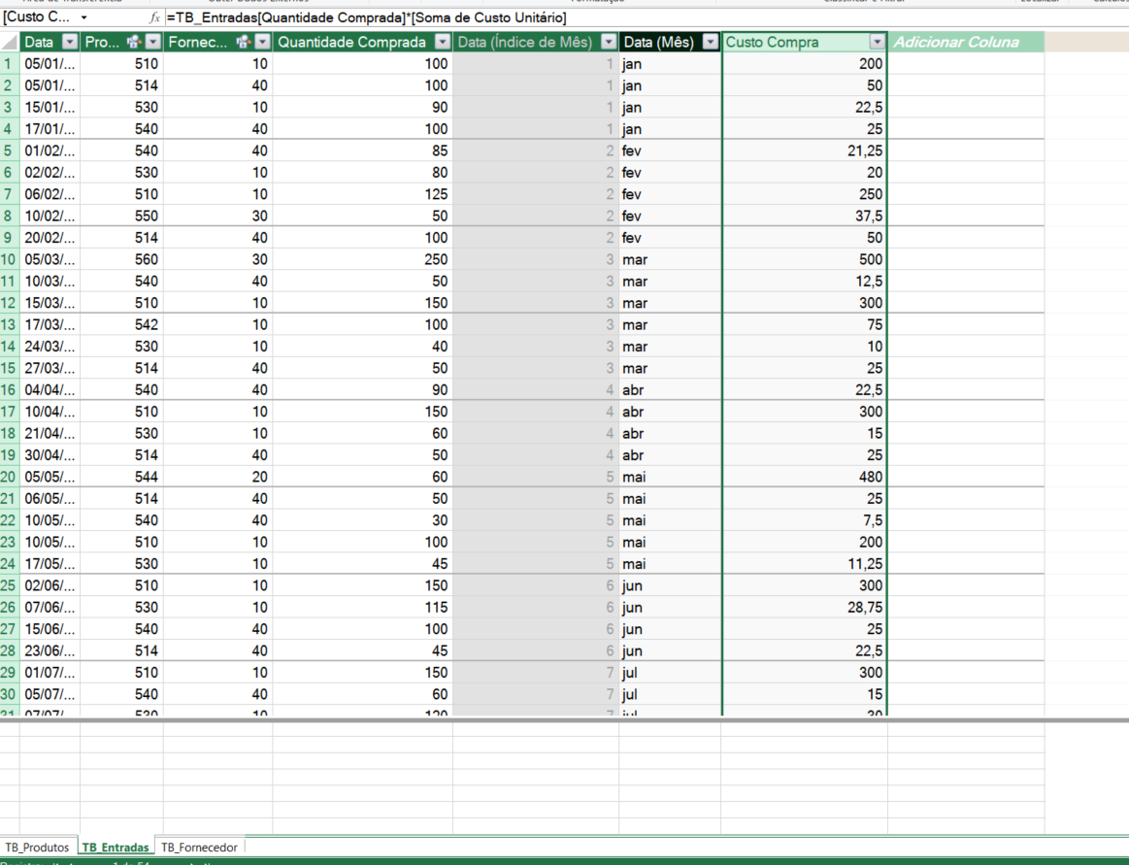
Task: Click Custo Compra cell 21,25 in row 5
Action: 804,150
